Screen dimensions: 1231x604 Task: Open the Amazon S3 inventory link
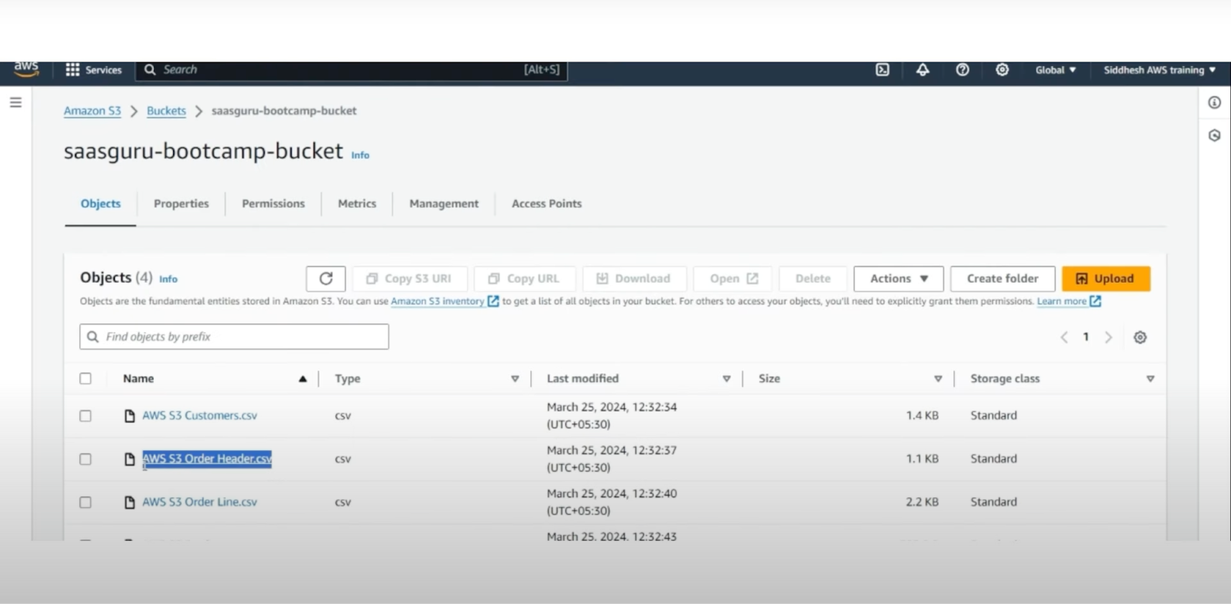pos(437,301)
